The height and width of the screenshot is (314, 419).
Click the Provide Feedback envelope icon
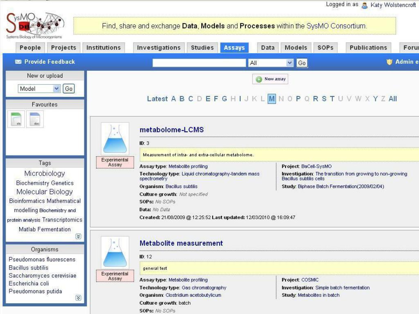click(18, 62)
